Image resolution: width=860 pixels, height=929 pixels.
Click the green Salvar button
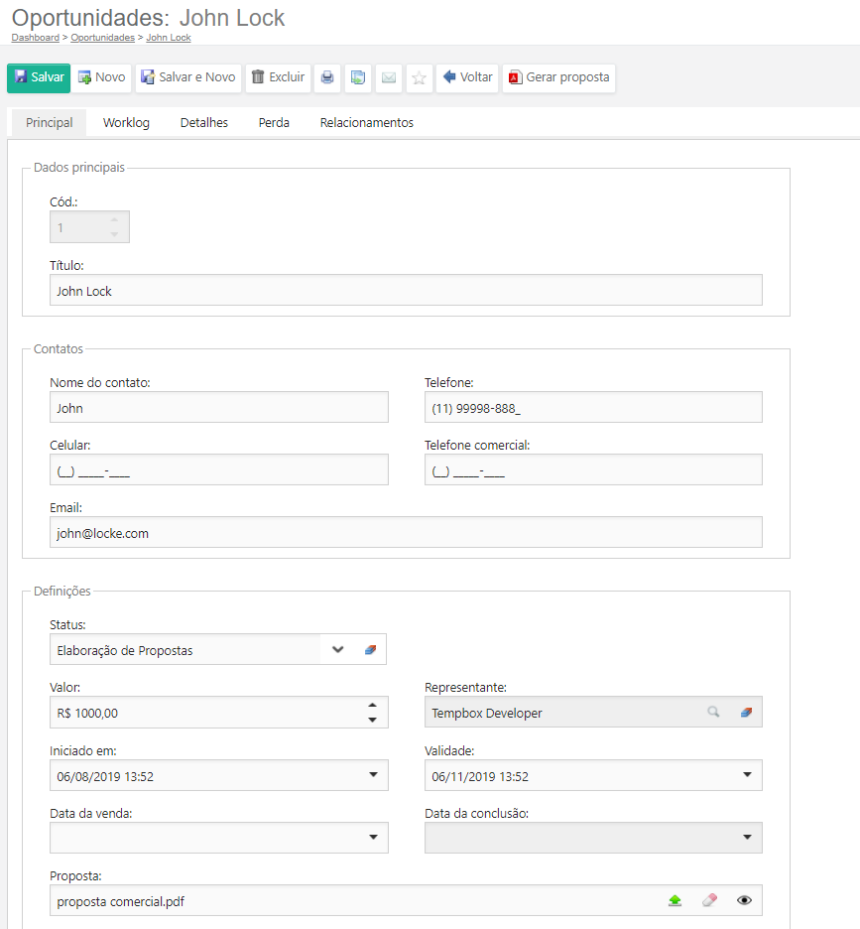coord(39,77)
